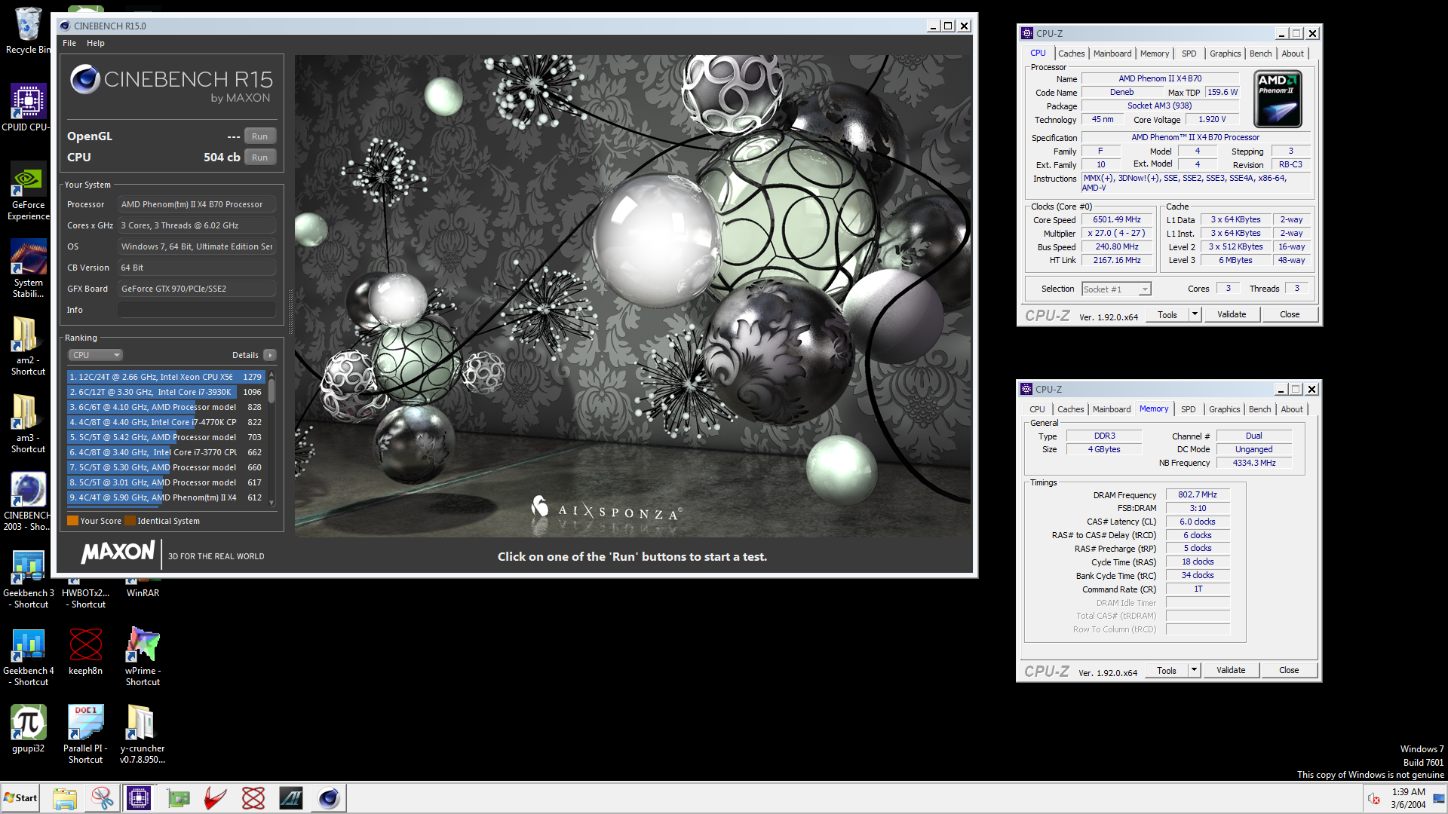Click Validate in the lower CPU-Z window
Image resolution: width=1448 pixels, height=814 pixels.
point(1231,670)
